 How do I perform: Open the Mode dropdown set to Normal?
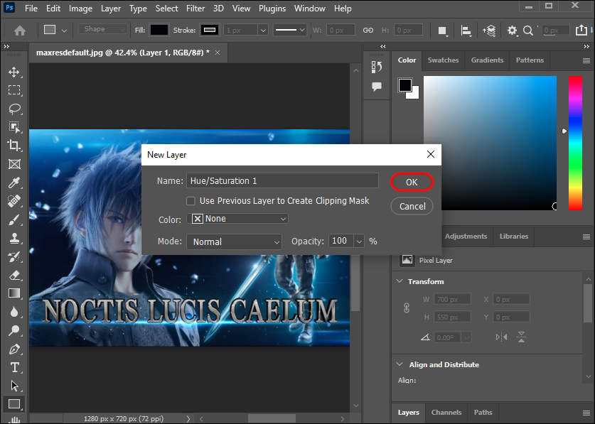tap(235, 242)
